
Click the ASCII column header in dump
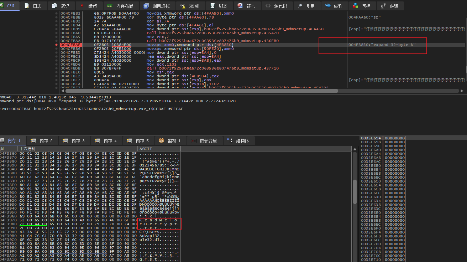(x=159, y=148)
